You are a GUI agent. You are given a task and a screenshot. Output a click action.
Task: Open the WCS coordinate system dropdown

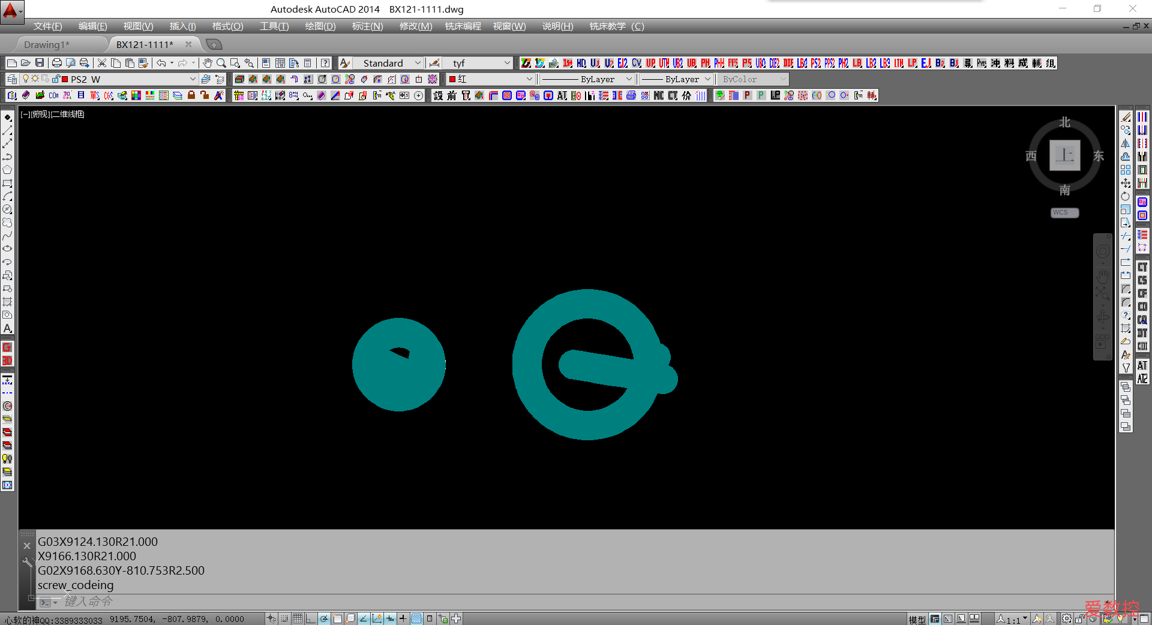click(1065, 212)
